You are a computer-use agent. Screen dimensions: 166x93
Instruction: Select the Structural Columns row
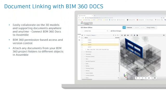tap(100, 57)
